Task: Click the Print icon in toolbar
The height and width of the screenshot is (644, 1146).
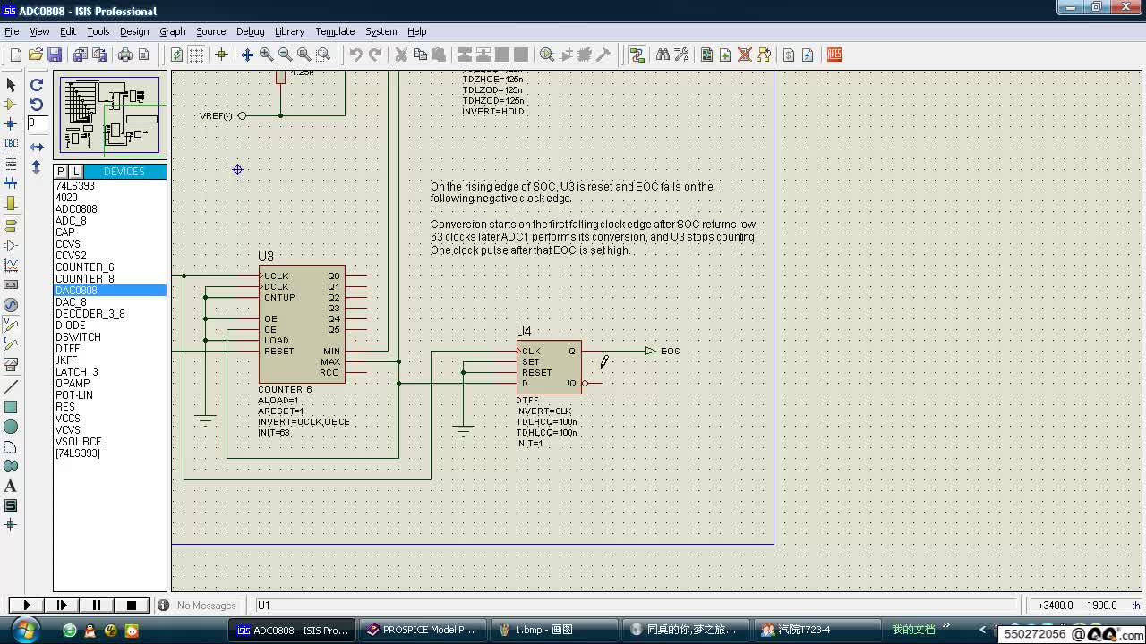Action: click(x=124, y=55)
